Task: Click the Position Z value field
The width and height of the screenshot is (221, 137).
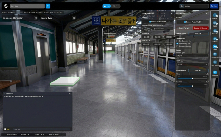Action: pyautogui.click(x=169, y=37)
